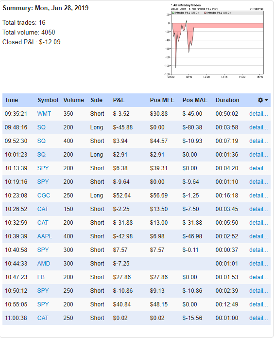Open SPY symbol link at 10:55:05
275x339 pixels.
pyautogui.click(x=43, y=304)
